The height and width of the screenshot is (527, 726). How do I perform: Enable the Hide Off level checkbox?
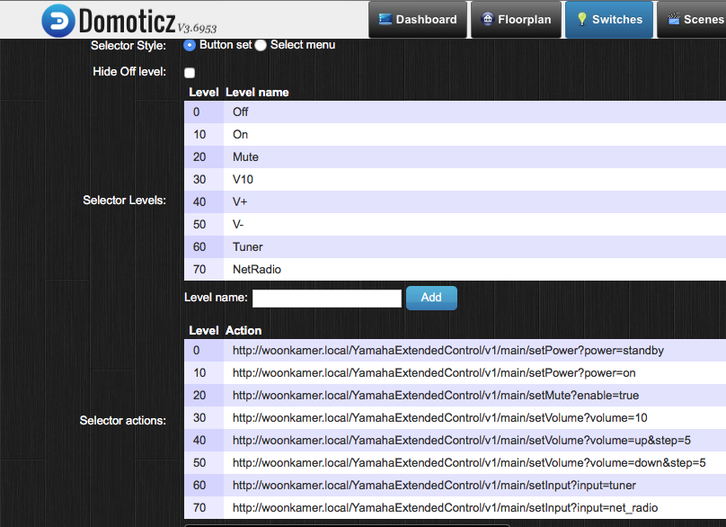click(190, 73)
